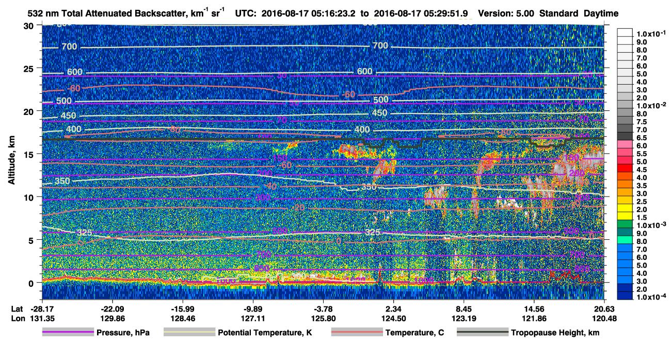Click the colorbar label '2.5'
671x344 pixels.
pyautogui.click(x=642, y=201)
